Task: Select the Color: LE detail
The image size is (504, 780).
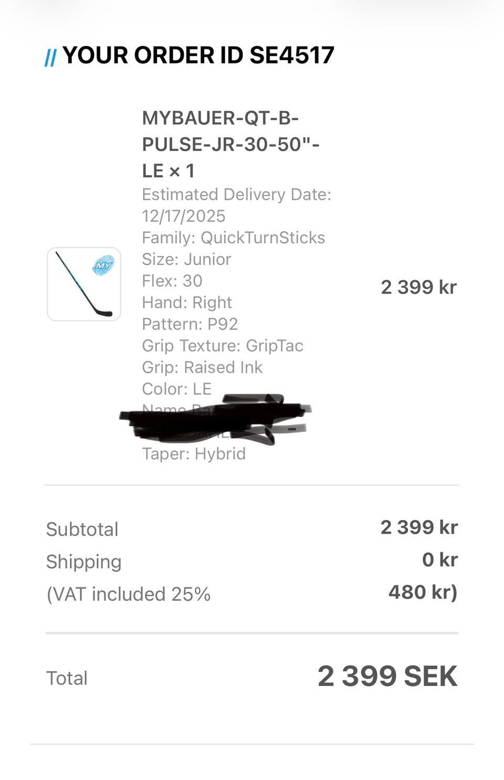Action: pos(176,389)
